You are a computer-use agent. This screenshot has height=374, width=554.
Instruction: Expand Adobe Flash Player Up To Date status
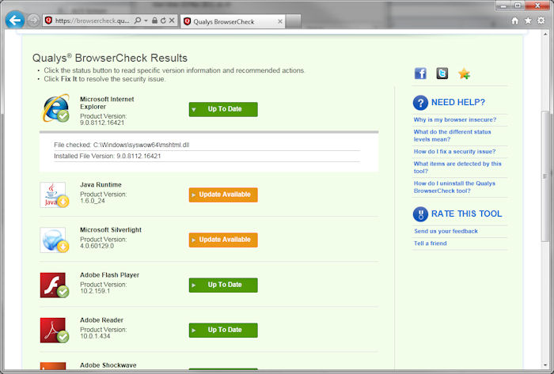[223, 285]
